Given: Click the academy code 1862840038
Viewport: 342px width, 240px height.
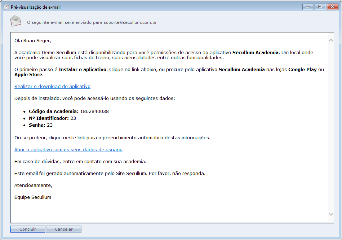Looking at the screenshot, I should (x=94, y=112).
